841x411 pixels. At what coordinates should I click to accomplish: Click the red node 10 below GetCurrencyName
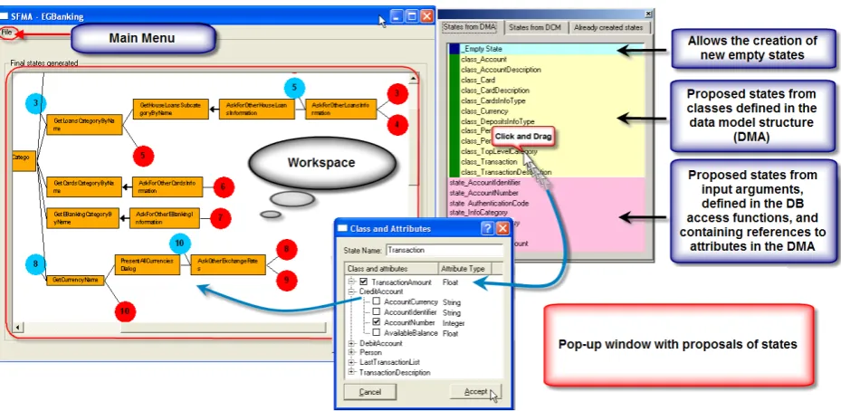[125, 311]
